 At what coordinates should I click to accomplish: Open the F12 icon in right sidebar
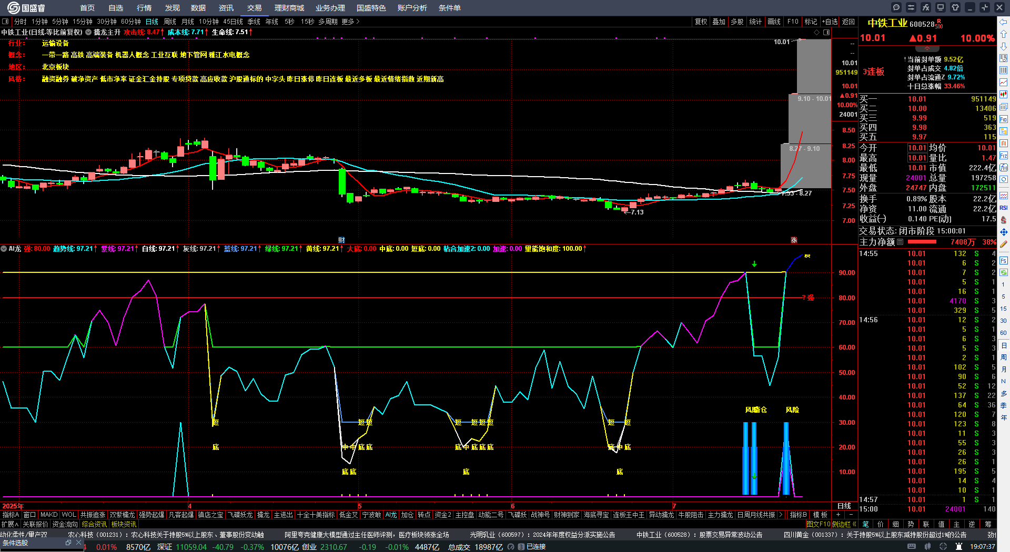coord(1004,156)
